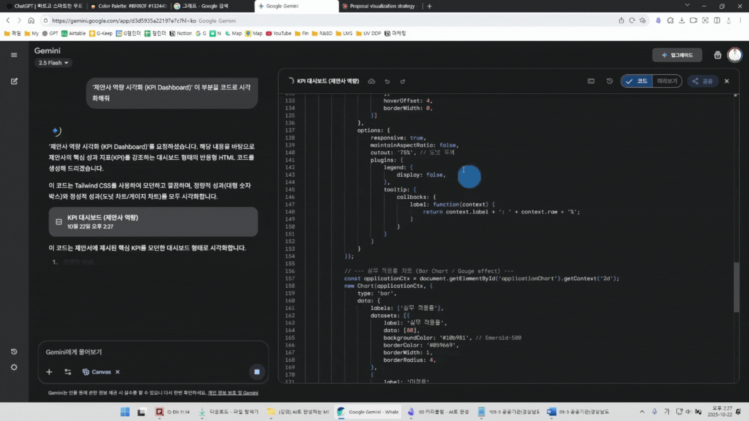Screen dimensions: 749x421
Task: Undo last change in the canvas toolbar
Action: pos(387,81)
